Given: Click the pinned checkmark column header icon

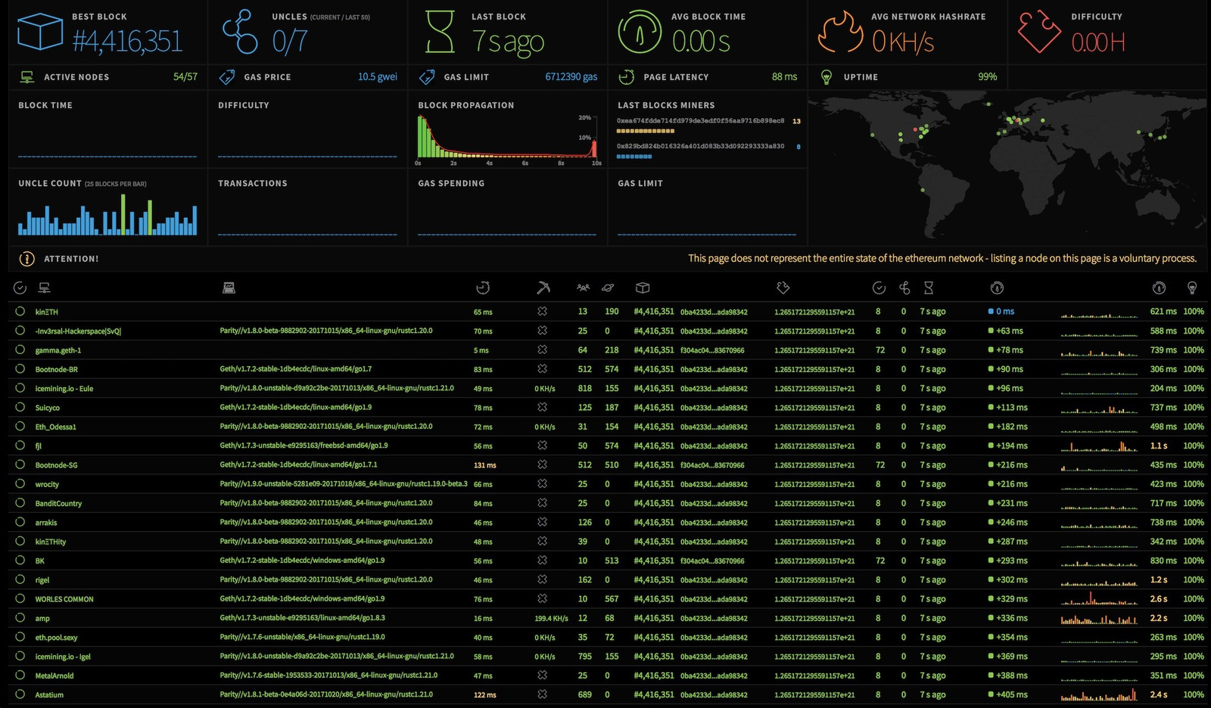Looking at the screenshot, I should tap(20, 287).
